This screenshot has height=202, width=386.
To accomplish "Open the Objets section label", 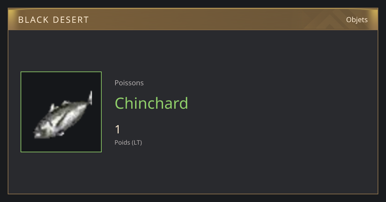I will tap(357, 20).
